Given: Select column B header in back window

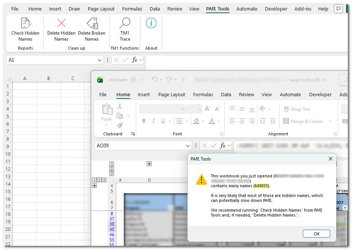Looking at the screenshot, I should tap(48, 79).
